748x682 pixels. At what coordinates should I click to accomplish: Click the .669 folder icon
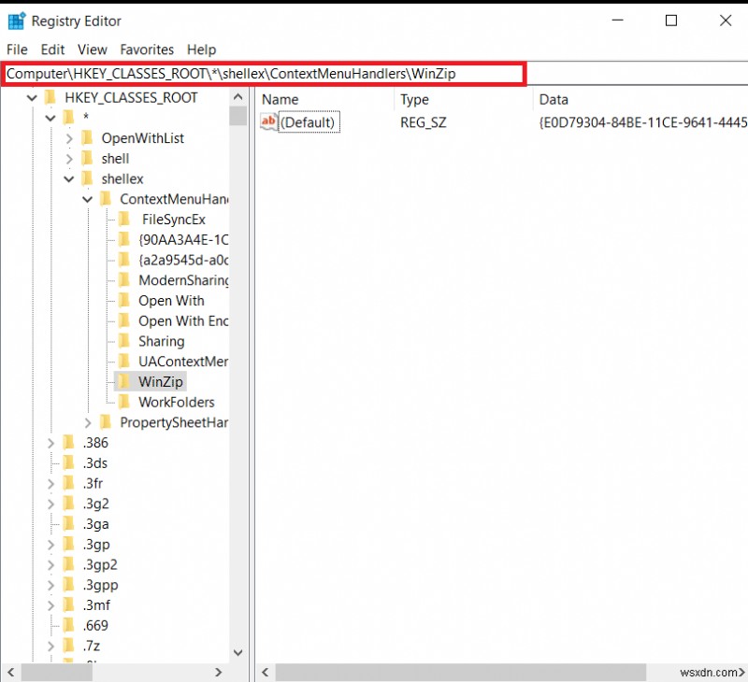pos(68,625)
